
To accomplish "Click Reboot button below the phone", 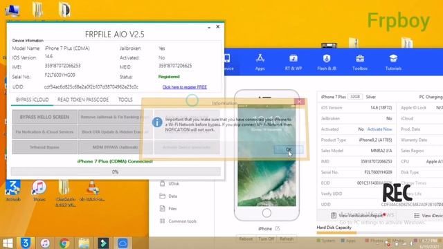I will 246,239.
